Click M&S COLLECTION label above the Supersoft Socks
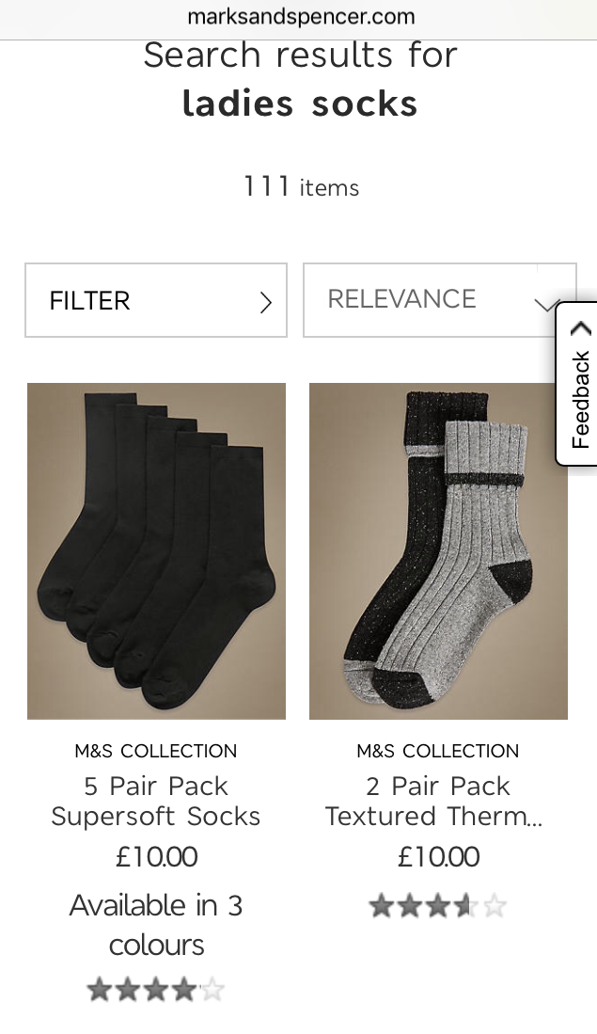 156,751
